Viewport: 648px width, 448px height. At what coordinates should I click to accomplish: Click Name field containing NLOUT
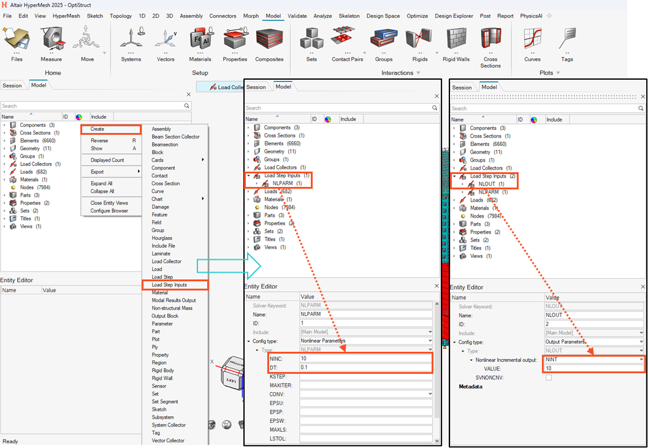[594, 316]
